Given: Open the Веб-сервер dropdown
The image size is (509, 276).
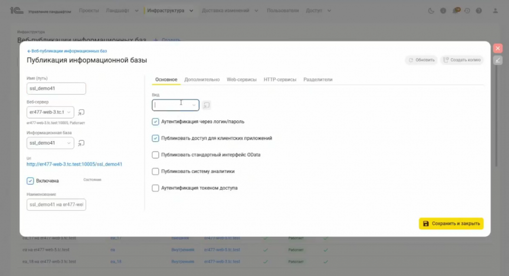Looking at the screenshot, I should pyautogui.click(x=69, y=112).
